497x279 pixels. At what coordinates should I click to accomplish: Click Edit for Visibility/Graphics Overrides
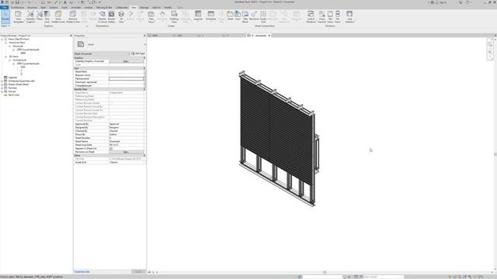pyautogui.click(x=126, y=61)
